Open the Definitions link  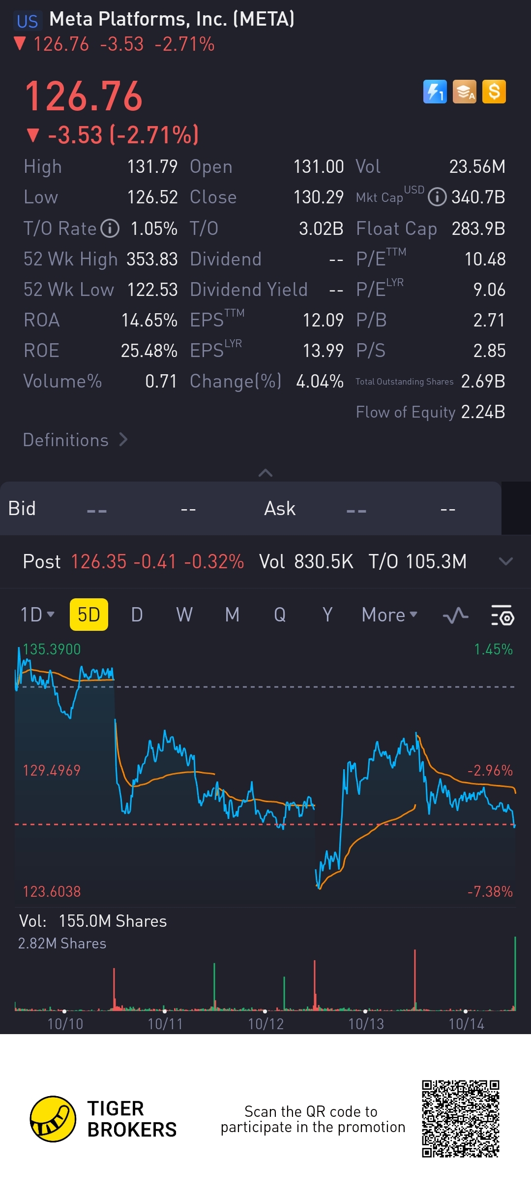tap(75, 440)
